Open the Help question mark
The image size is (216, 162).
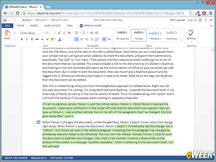tap(206, 20)
